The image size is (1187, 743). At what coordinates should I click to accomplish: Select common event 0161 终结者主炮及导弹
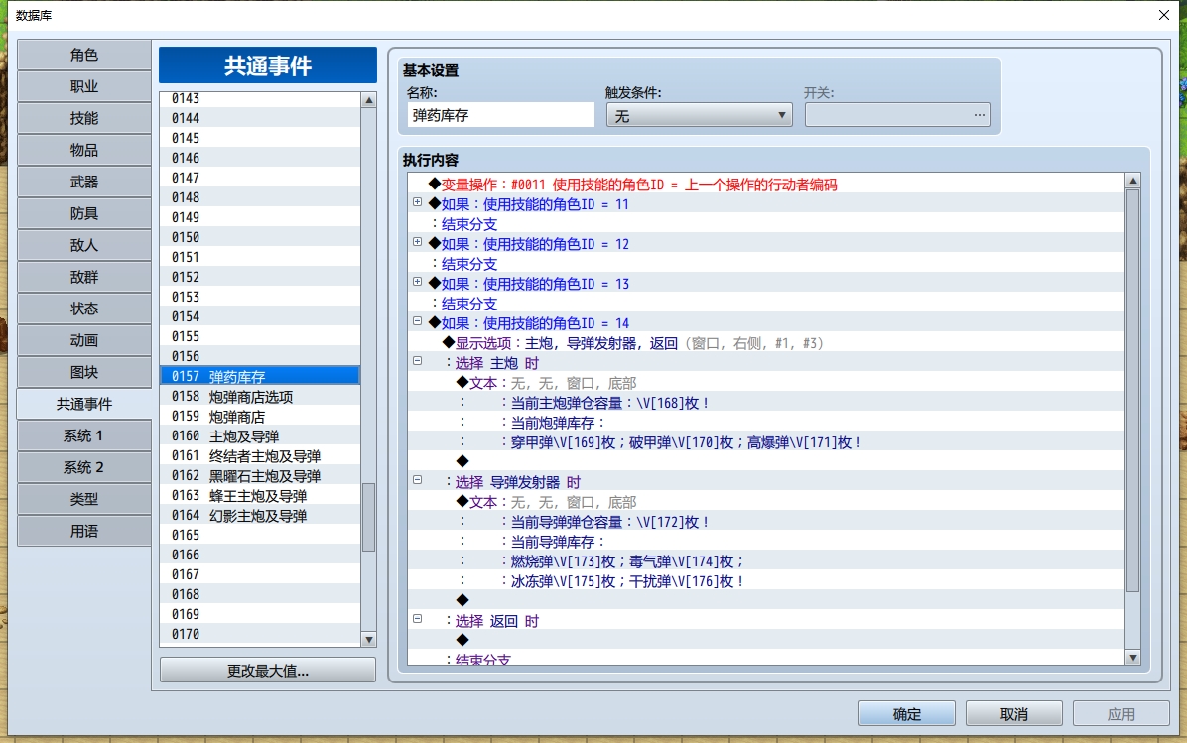click(260, 456)
